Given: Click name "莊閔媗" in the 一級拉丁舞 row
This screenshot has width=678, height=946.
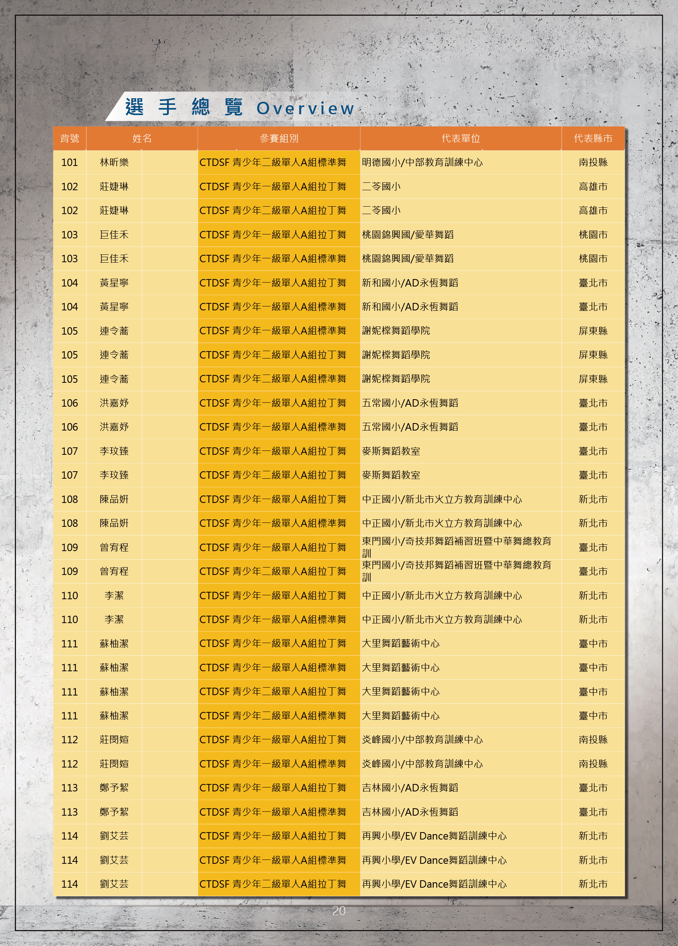Looking at the screenshot, I should click(114, 739).
